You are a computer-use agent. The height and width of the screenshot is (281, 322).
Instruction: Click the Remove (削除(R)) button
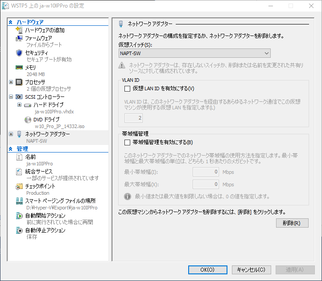point(292,223)
